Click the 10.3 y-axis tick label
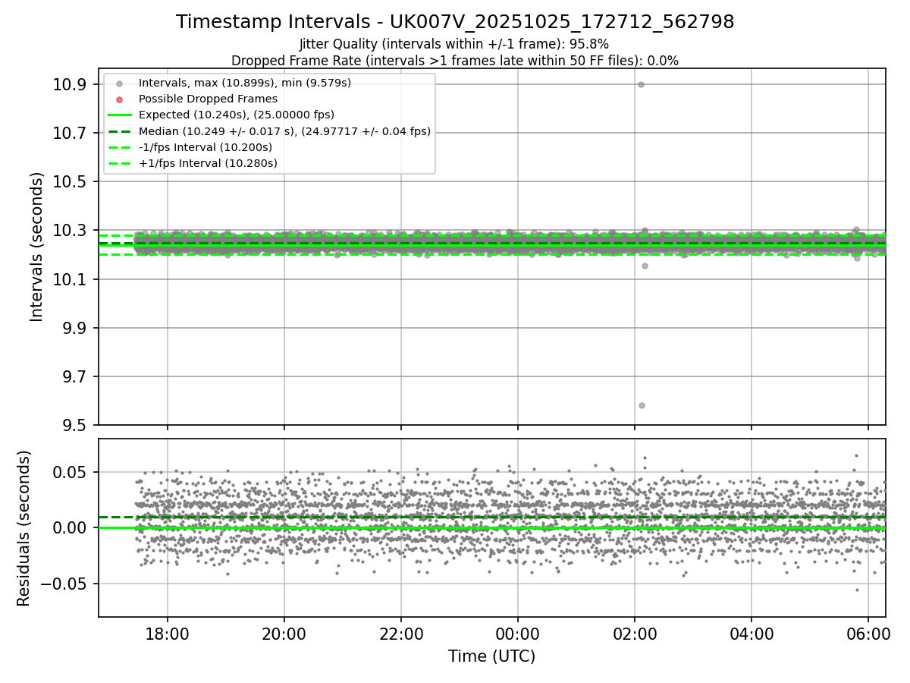Viewport: 910px width, 683px height. (70, 231)
